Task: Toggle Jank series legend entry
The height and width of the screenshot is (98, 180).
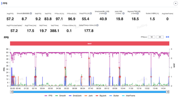Action: 88,96
